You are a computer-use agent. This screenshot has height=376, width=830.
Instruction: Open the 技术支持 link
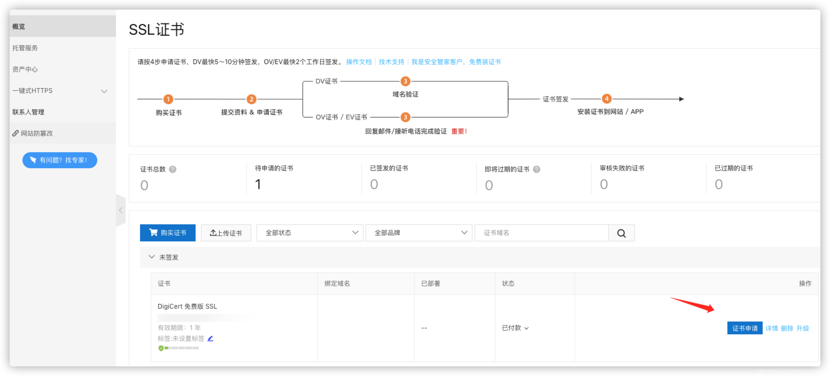(x=391, y=62)
